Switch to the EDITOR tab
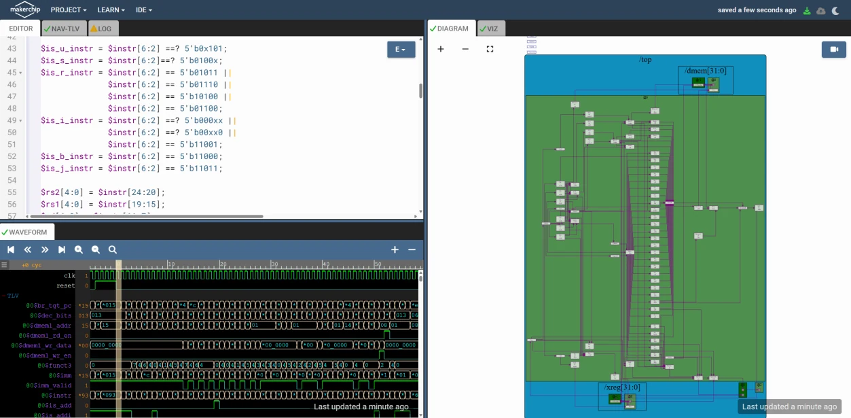 point(20,29)
